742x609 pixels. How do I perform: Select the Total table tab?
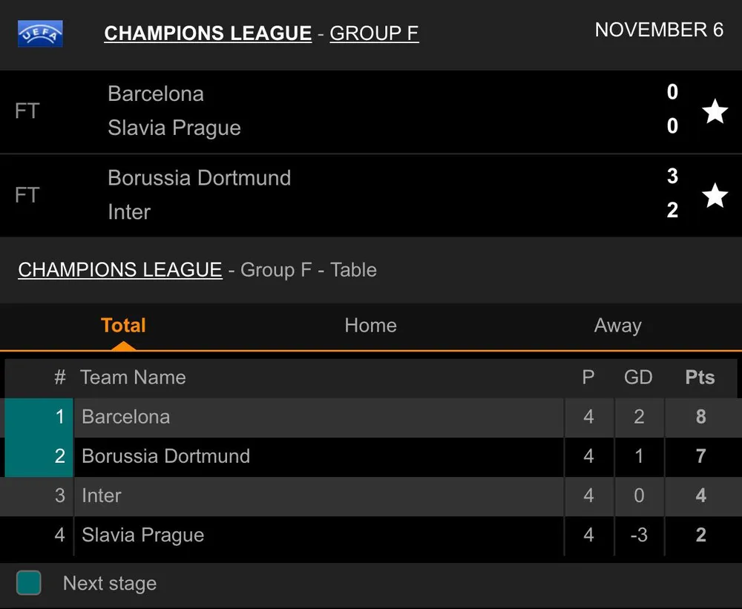pos(123,326)
